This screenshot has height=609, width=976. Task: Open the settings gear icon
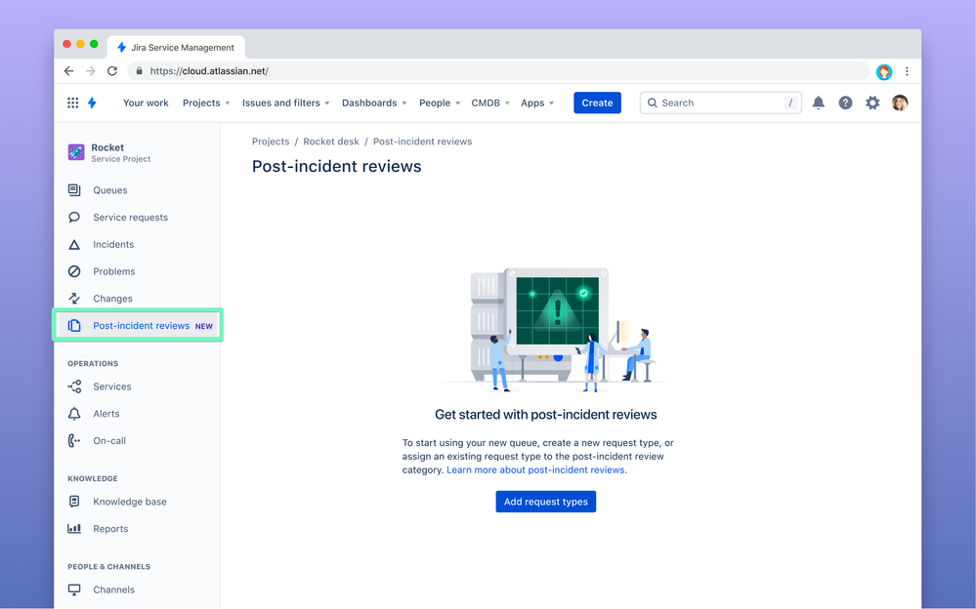[872, 102]
